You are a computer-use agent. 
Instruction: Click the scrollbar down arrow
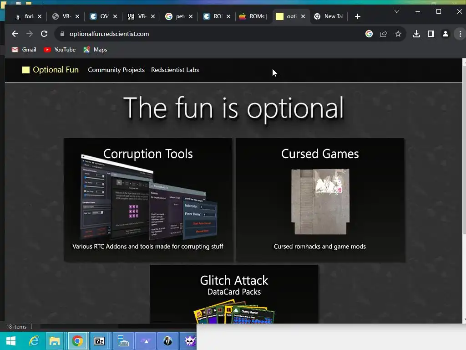(x=464, y=320)
